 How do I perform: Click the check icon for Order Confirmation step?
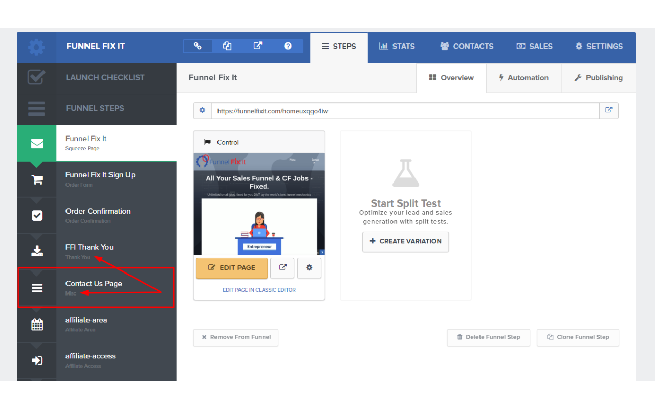coord(37,216)
